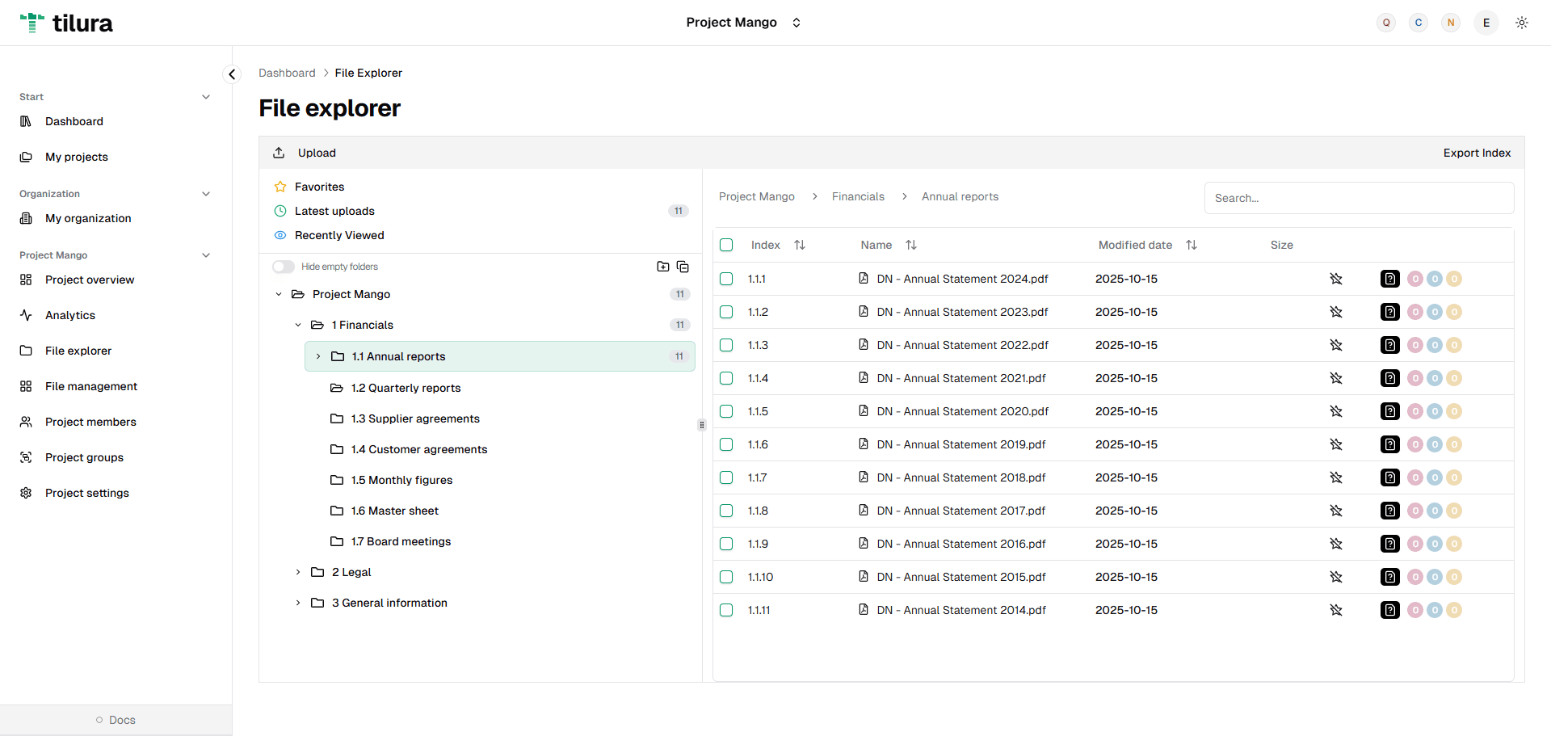
Task: Open document notes icon for Annual Statement 2022.pdf
Action: coord(1389,345)
